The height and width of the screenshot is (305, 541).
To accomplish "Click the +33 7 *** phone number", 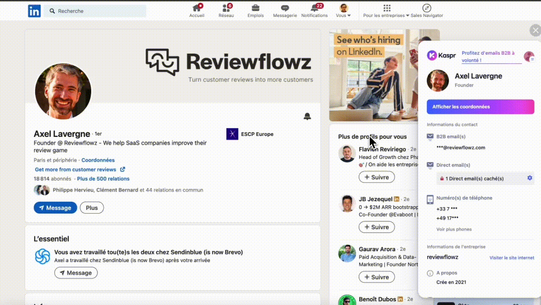I will pos(447,209).
